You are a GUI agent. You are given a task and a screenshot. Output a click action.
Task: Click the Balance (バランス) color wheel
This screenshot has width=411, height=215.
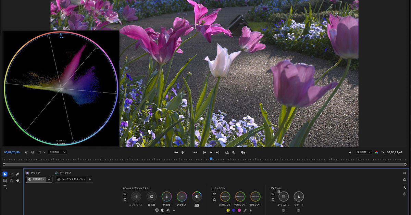coord(182,197)
